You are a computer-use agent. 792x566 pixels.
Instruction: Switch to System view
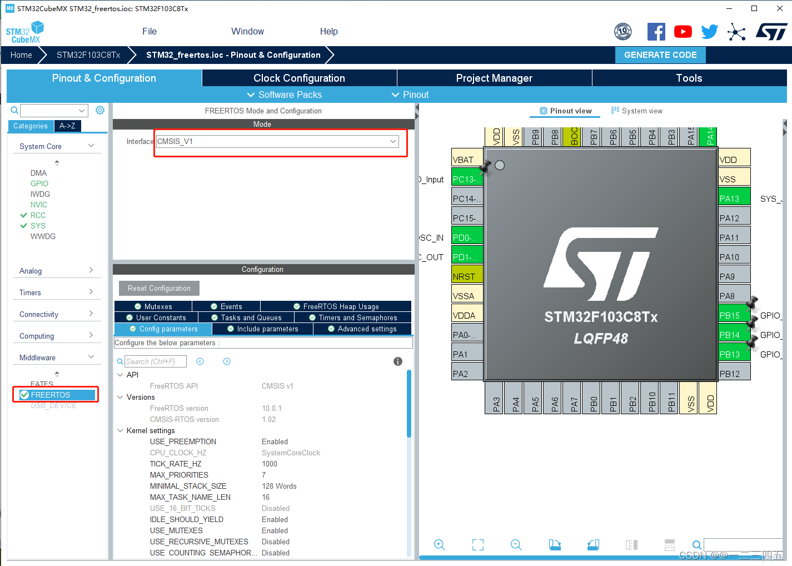pyautogui.click(x=637, y=111)
